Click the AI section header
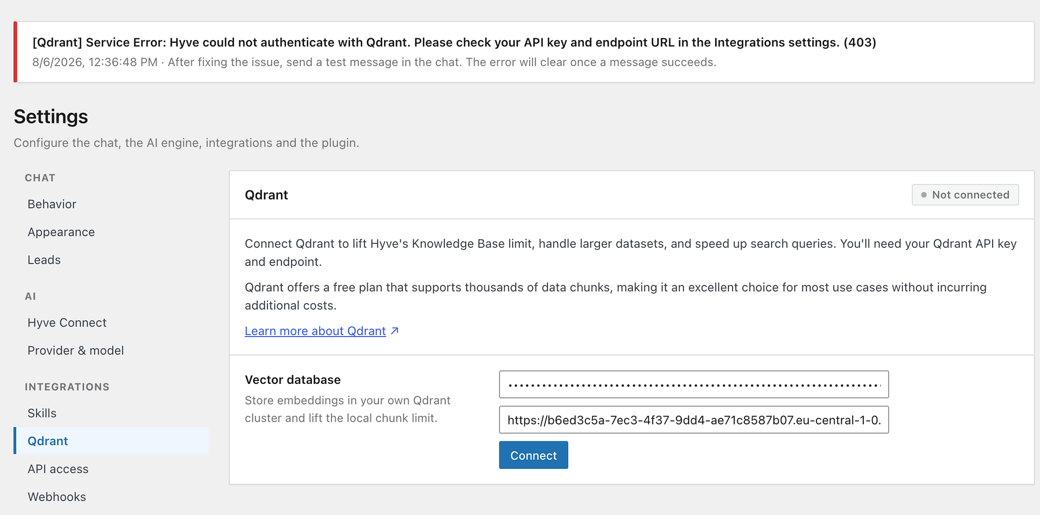 point(30,297)
